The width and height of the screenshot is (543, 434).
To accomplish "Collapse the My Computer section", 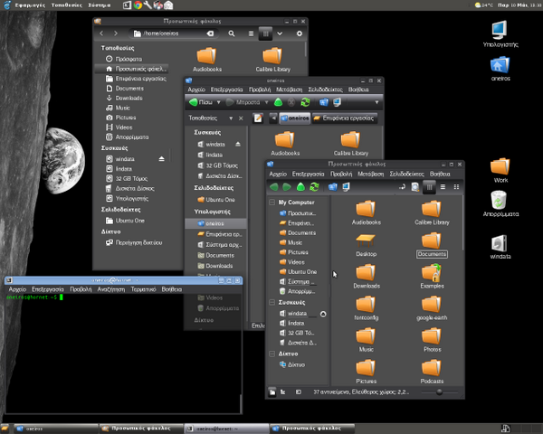I will pyautogui.click(x=272, y=203).
